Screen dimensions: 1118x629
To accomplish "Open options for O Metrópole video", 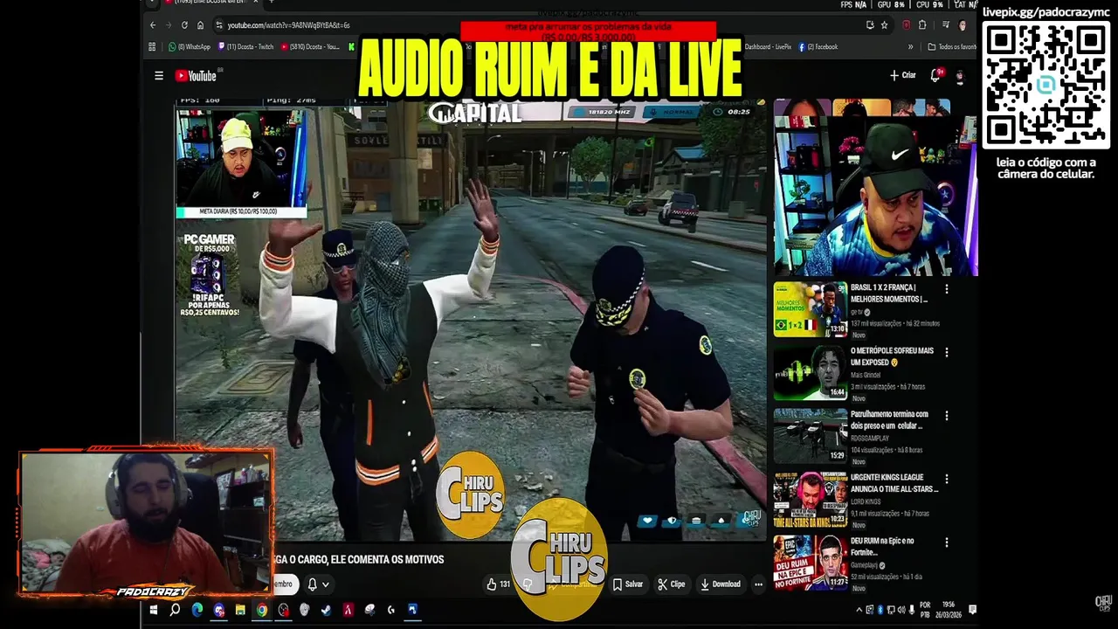I will tap(947, 353).
